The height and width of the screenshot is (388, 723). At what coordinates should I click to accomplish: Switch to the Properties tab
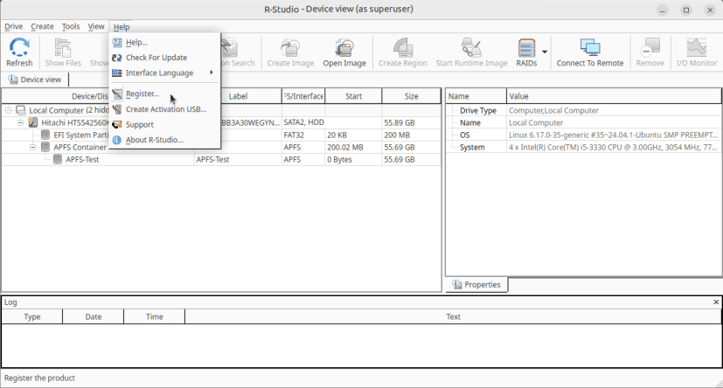[476, 284]
